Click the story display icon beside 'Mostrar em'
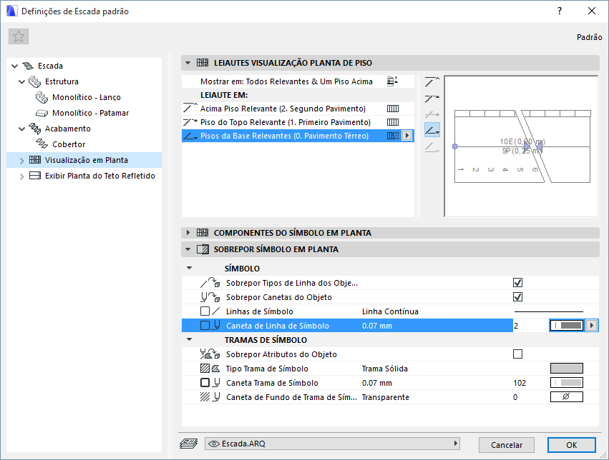 tap(392, 81)
